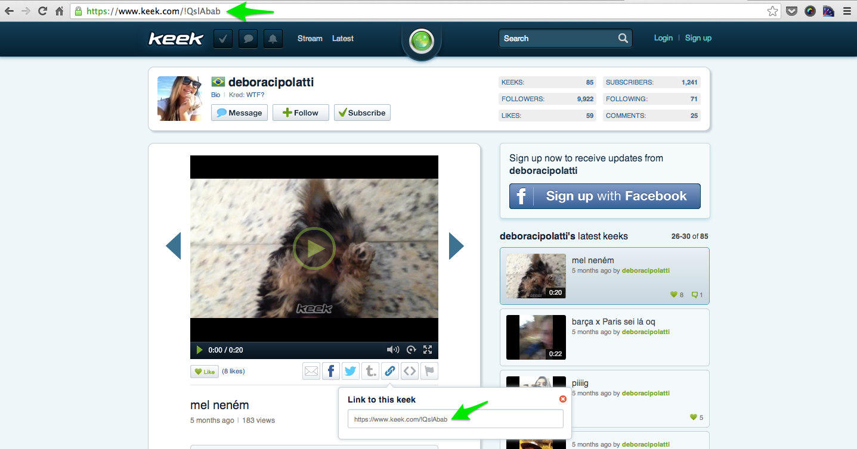
Task: Click the Keek logo
Action: pyautogui.click(x=176, y=39)
